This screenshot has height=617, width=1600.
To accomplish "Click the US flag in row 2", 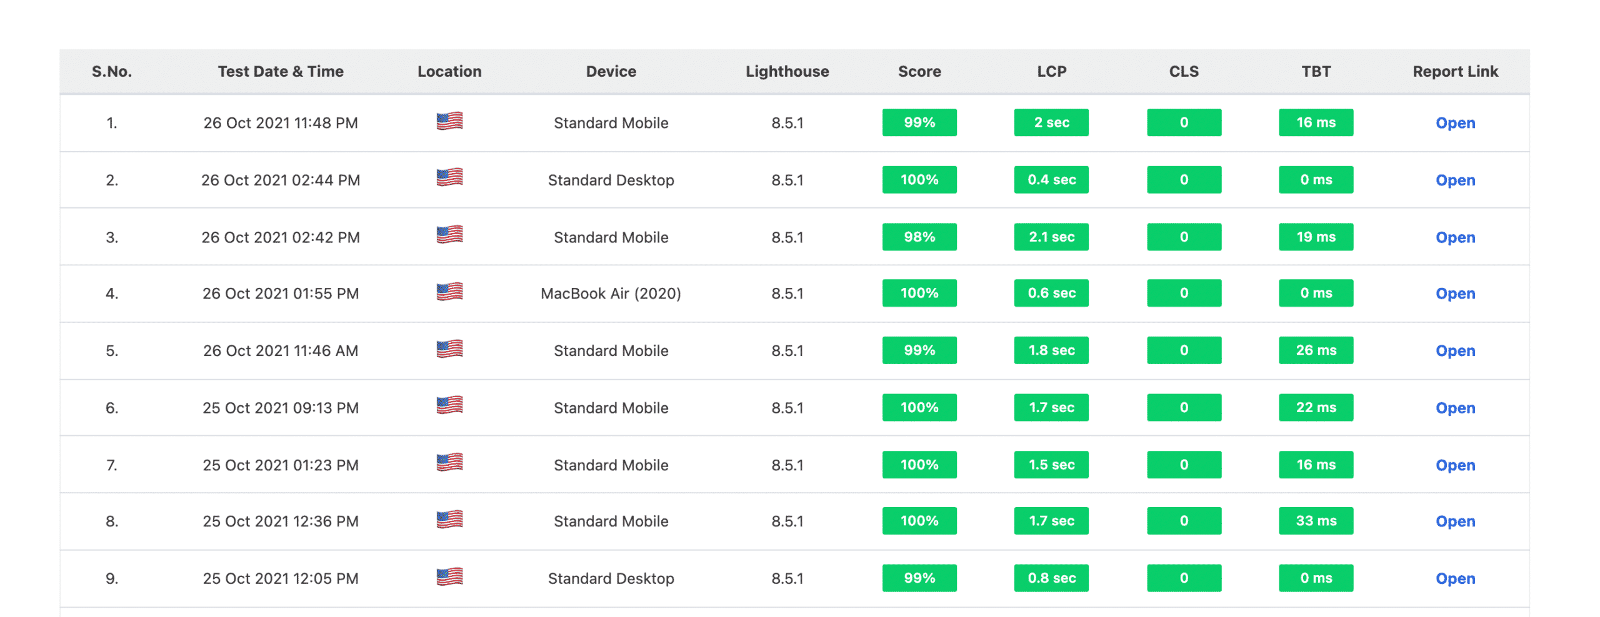I will tap(449, 177).
